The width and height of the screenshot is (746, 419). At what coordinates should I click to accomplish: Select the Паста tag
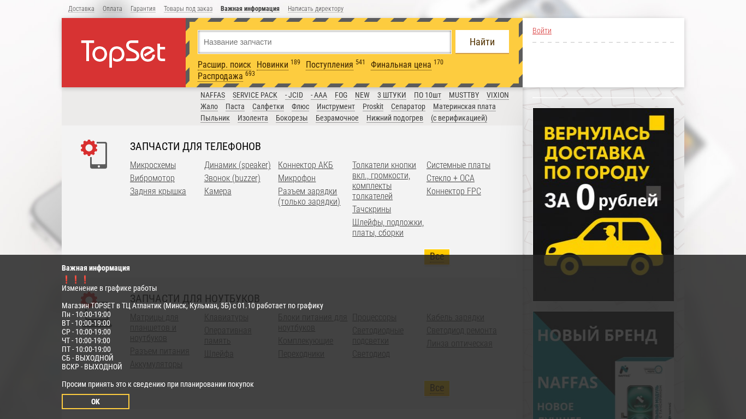point(235,106)
